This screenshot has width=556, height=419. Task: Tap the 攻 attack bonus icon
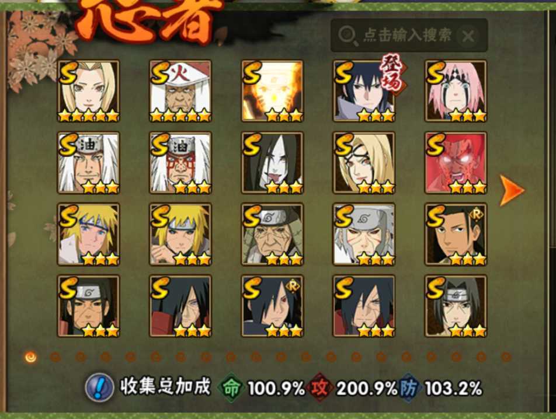click(320, 388)
